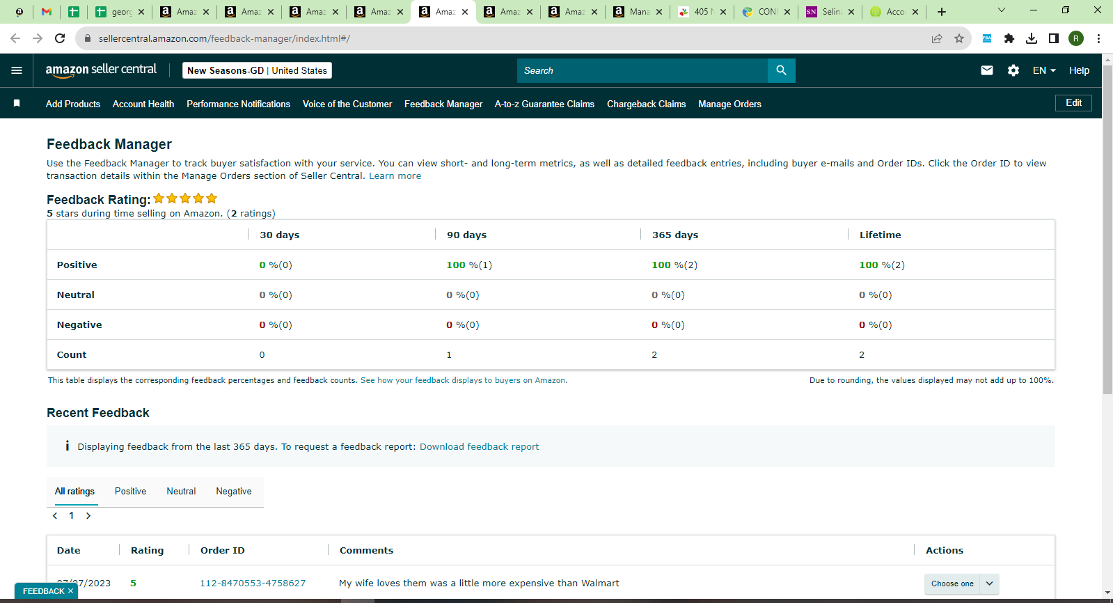1113x603 pixels.
Task: Open the browser downloads icon
Action: tap(1032, 38)
